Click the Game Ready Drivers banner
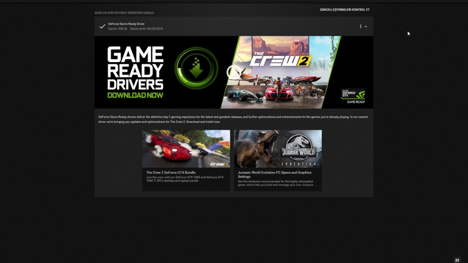This screenshot has height=263, width=468. coord(234,72)
